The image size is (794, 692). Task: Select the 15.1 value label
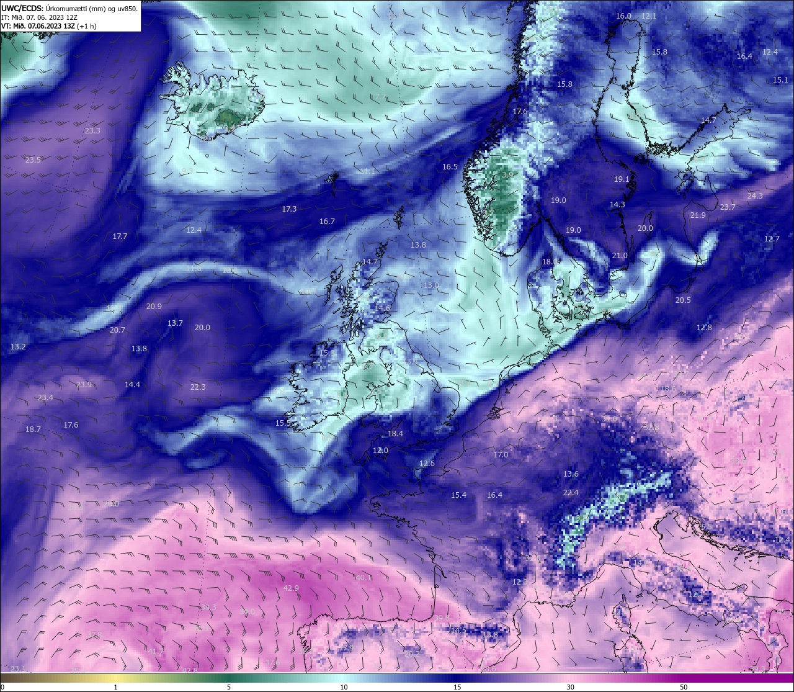coord(780,79)
